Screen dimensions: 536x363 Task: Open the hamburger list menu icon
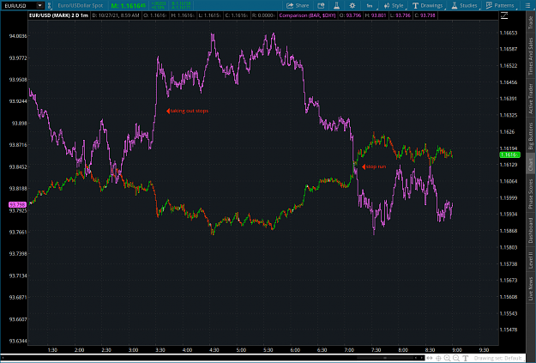(x=527, y=5)
